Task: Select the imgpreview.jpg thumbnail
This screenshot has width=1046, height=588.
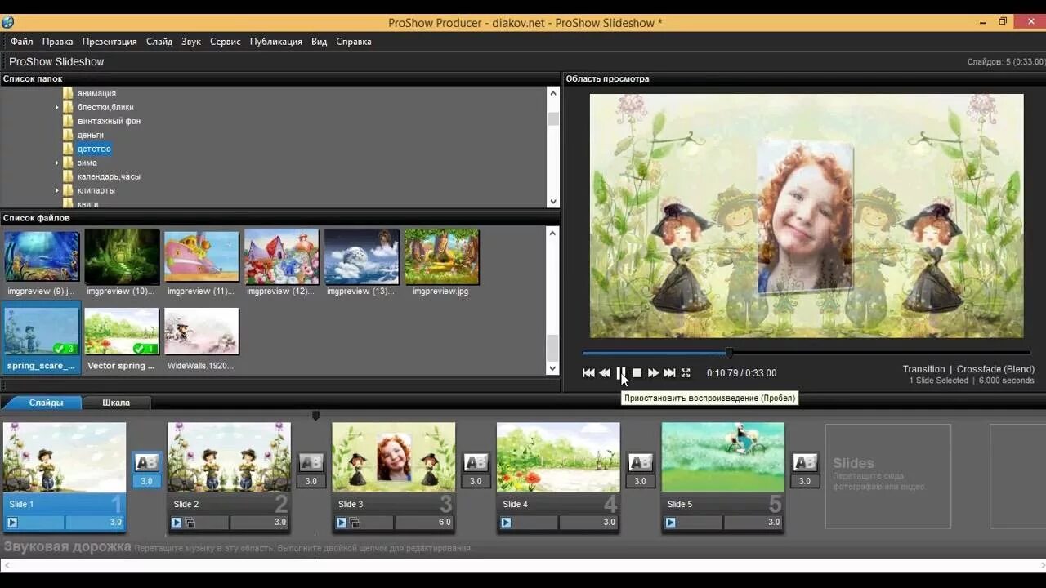Action: pos(442,256)
